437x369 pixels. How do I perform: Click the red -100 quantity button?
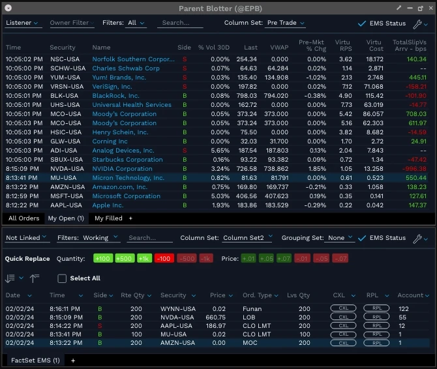click(164, 259)
